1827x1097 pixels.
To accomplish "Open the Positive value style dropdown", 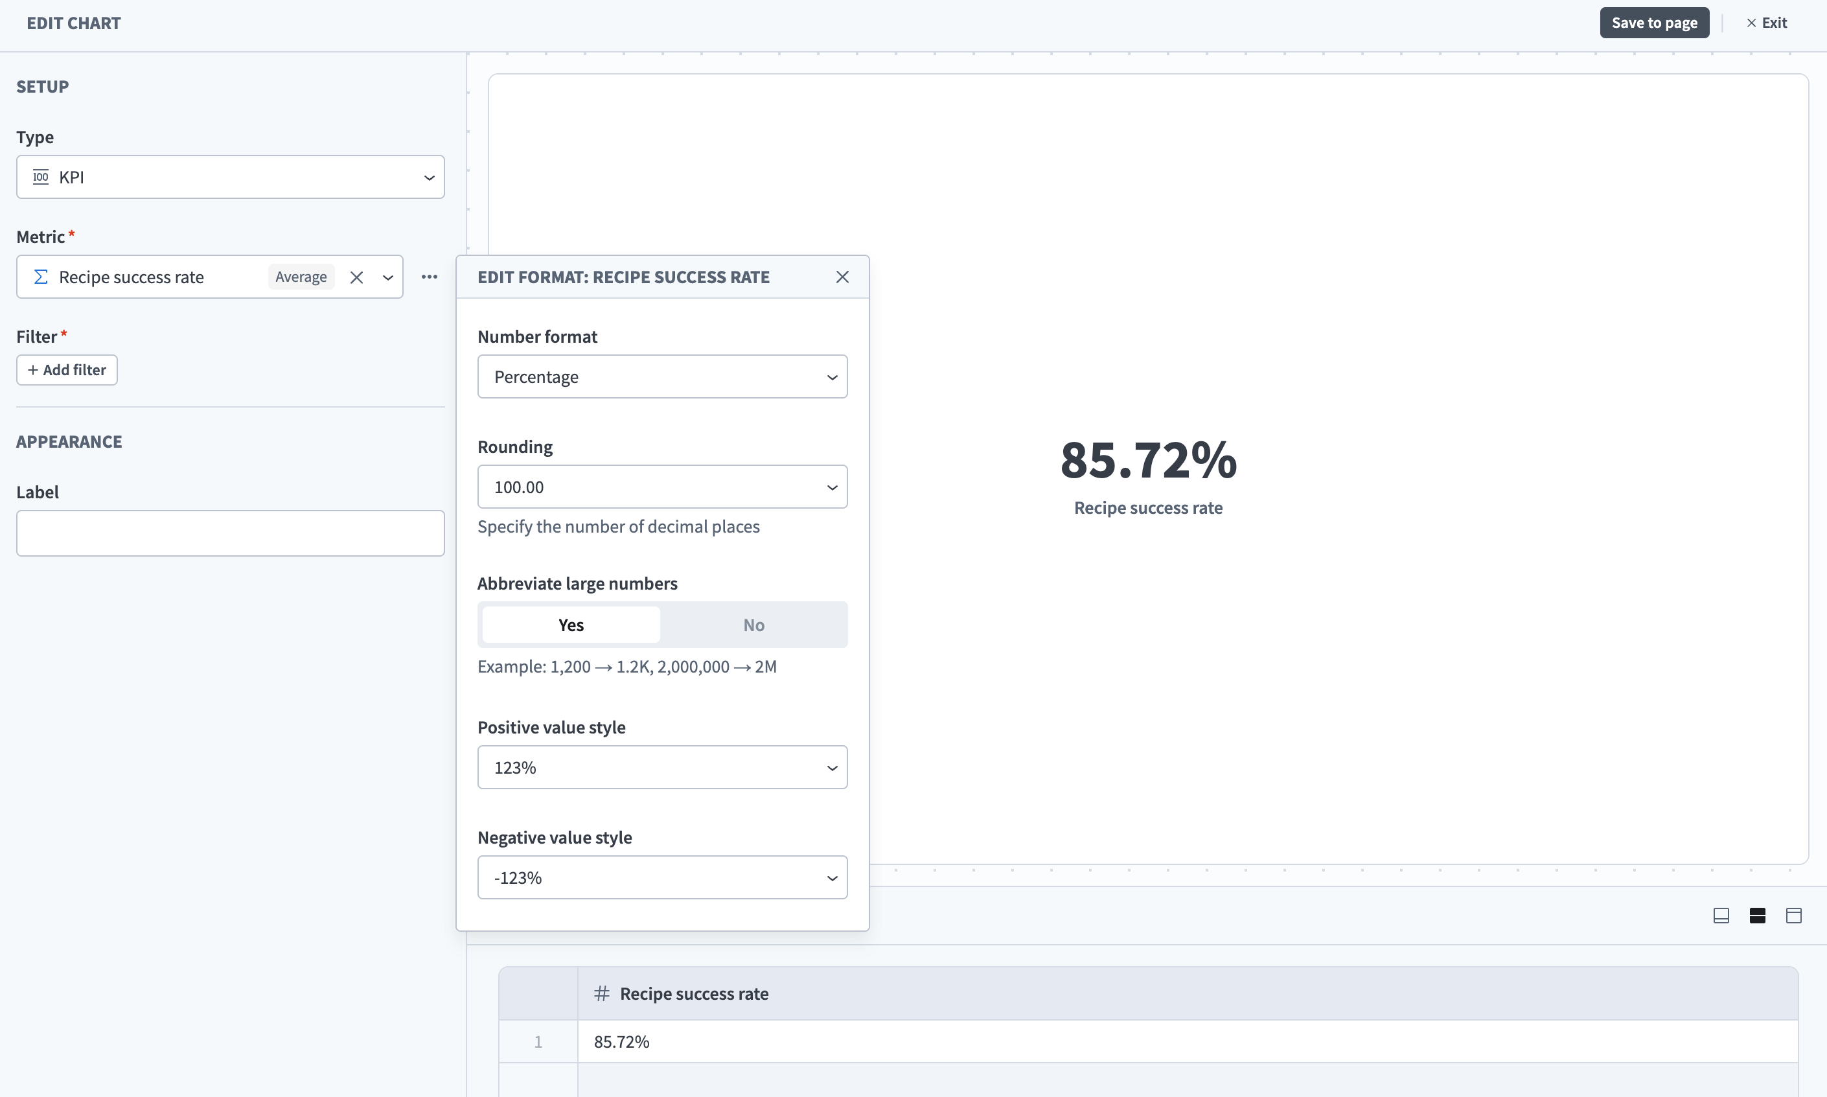I will [x=662, y=767].
